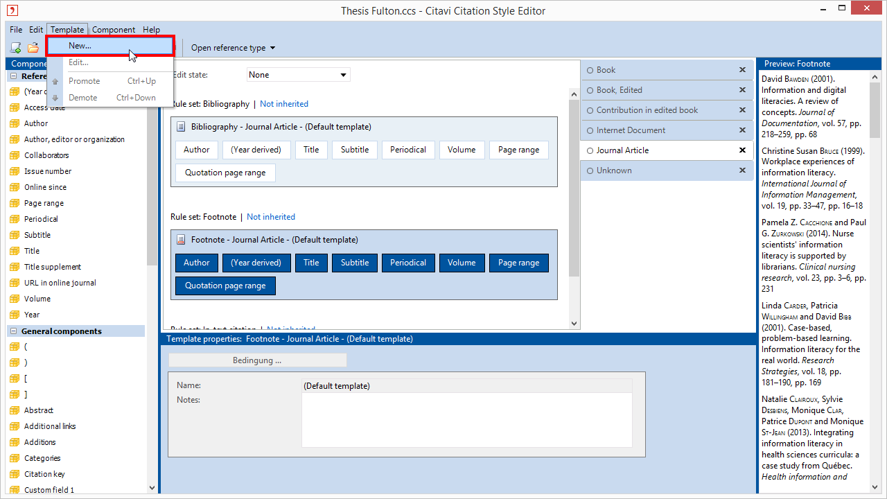Collapse the Reference components section header

(13, 76)
